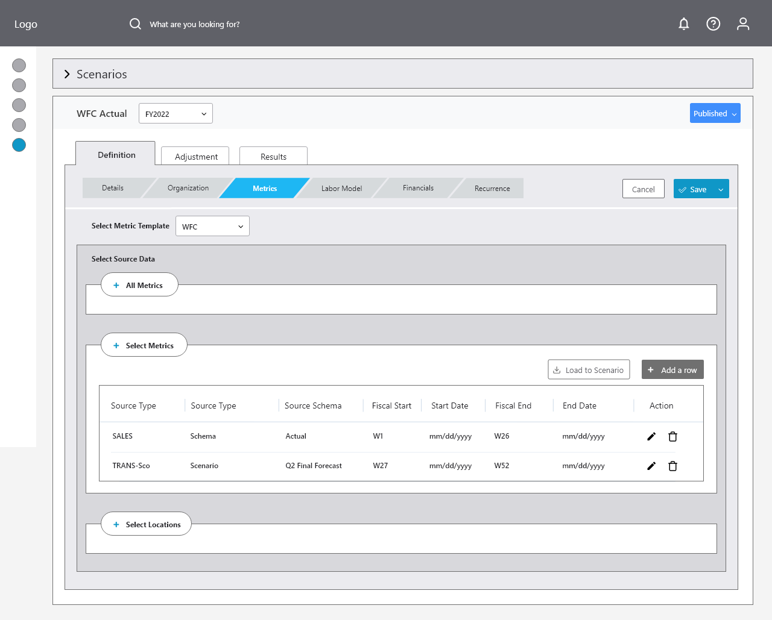Edit the TRANS-Sco row with the pencil icon
The height and width of the screenshot is (620, 772).
[651, 466]
